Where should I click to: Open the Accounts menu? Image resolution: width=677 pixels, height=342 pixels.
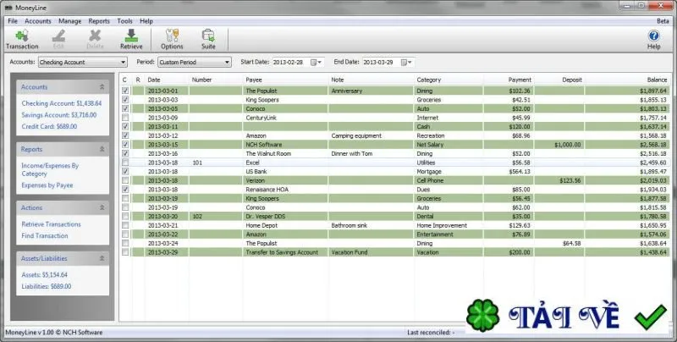[37, 21]
